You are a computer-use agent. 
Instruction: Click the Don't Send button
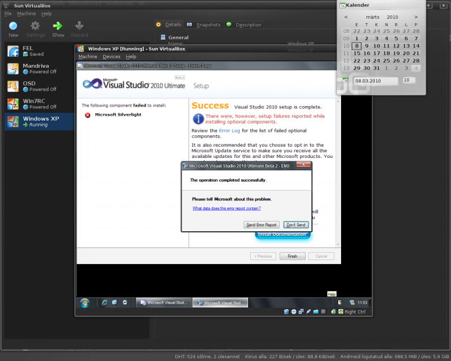coord(296,225)
